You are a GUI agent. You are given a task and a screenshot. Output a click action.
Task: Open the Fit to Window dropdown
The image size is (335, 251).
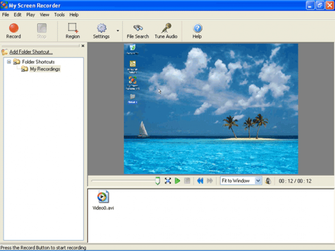(258, 181)
